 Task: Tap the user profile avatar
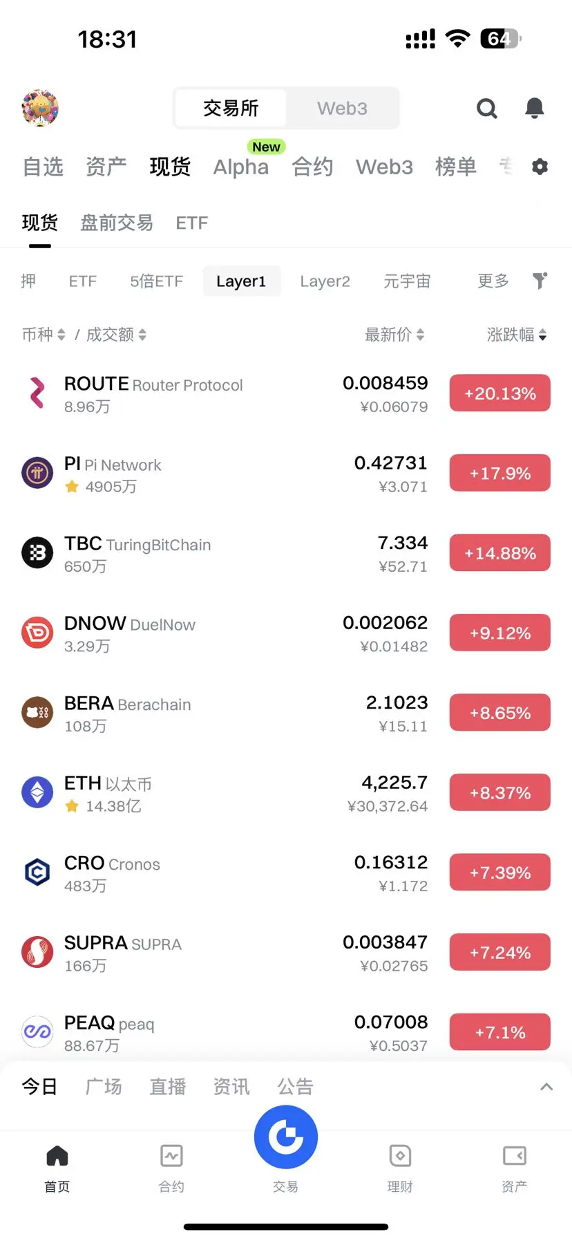[x=40, y=109]
